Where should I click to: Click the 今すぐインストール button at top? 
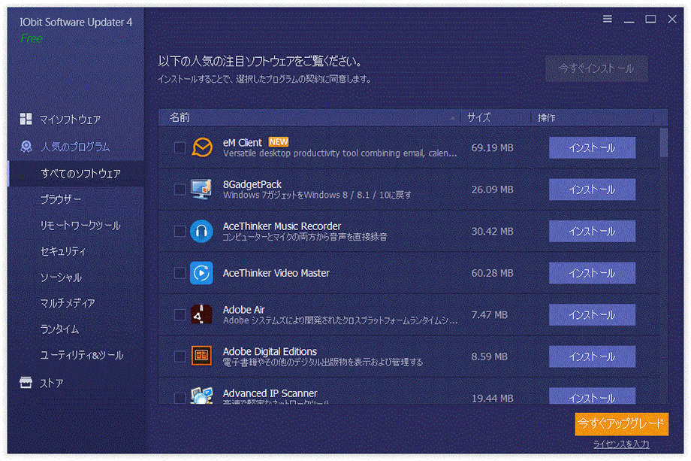pos(596,68)
